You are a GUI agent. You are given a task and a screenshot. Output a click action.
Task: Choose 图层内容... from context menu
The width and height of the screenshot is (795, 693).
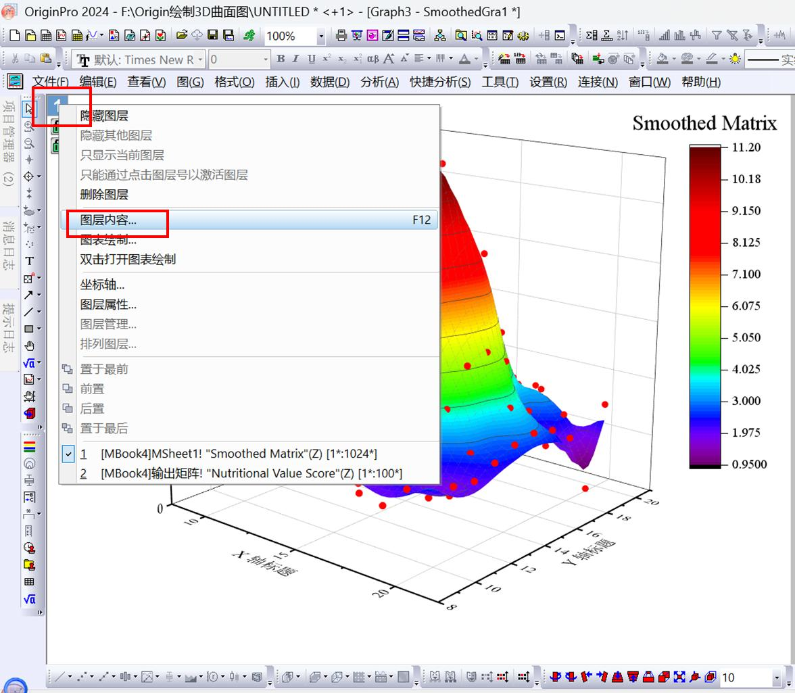coord(249,220)
